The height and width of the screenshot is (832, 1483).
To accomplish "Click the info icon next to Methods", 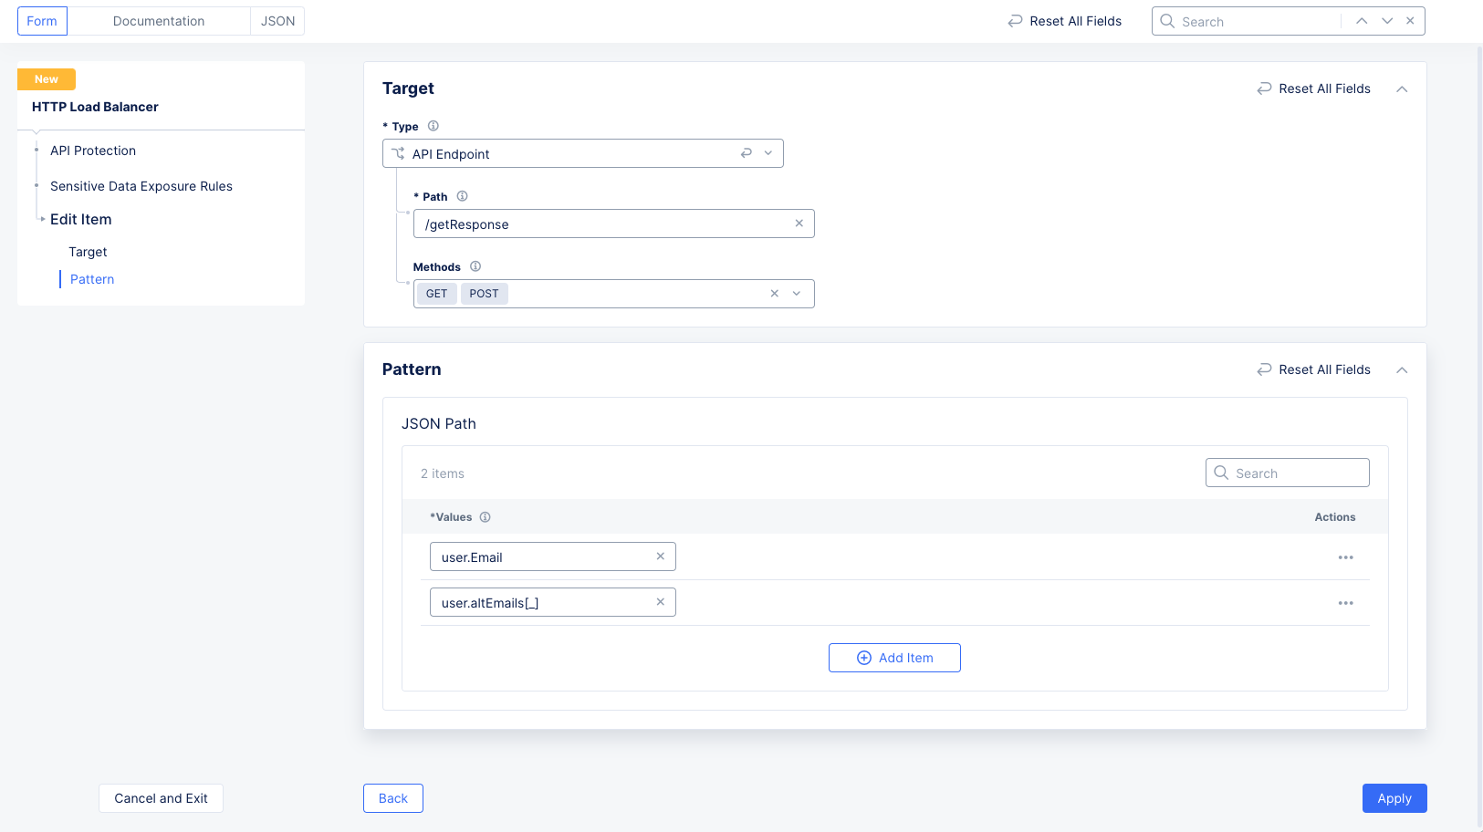I will point(475,266).
